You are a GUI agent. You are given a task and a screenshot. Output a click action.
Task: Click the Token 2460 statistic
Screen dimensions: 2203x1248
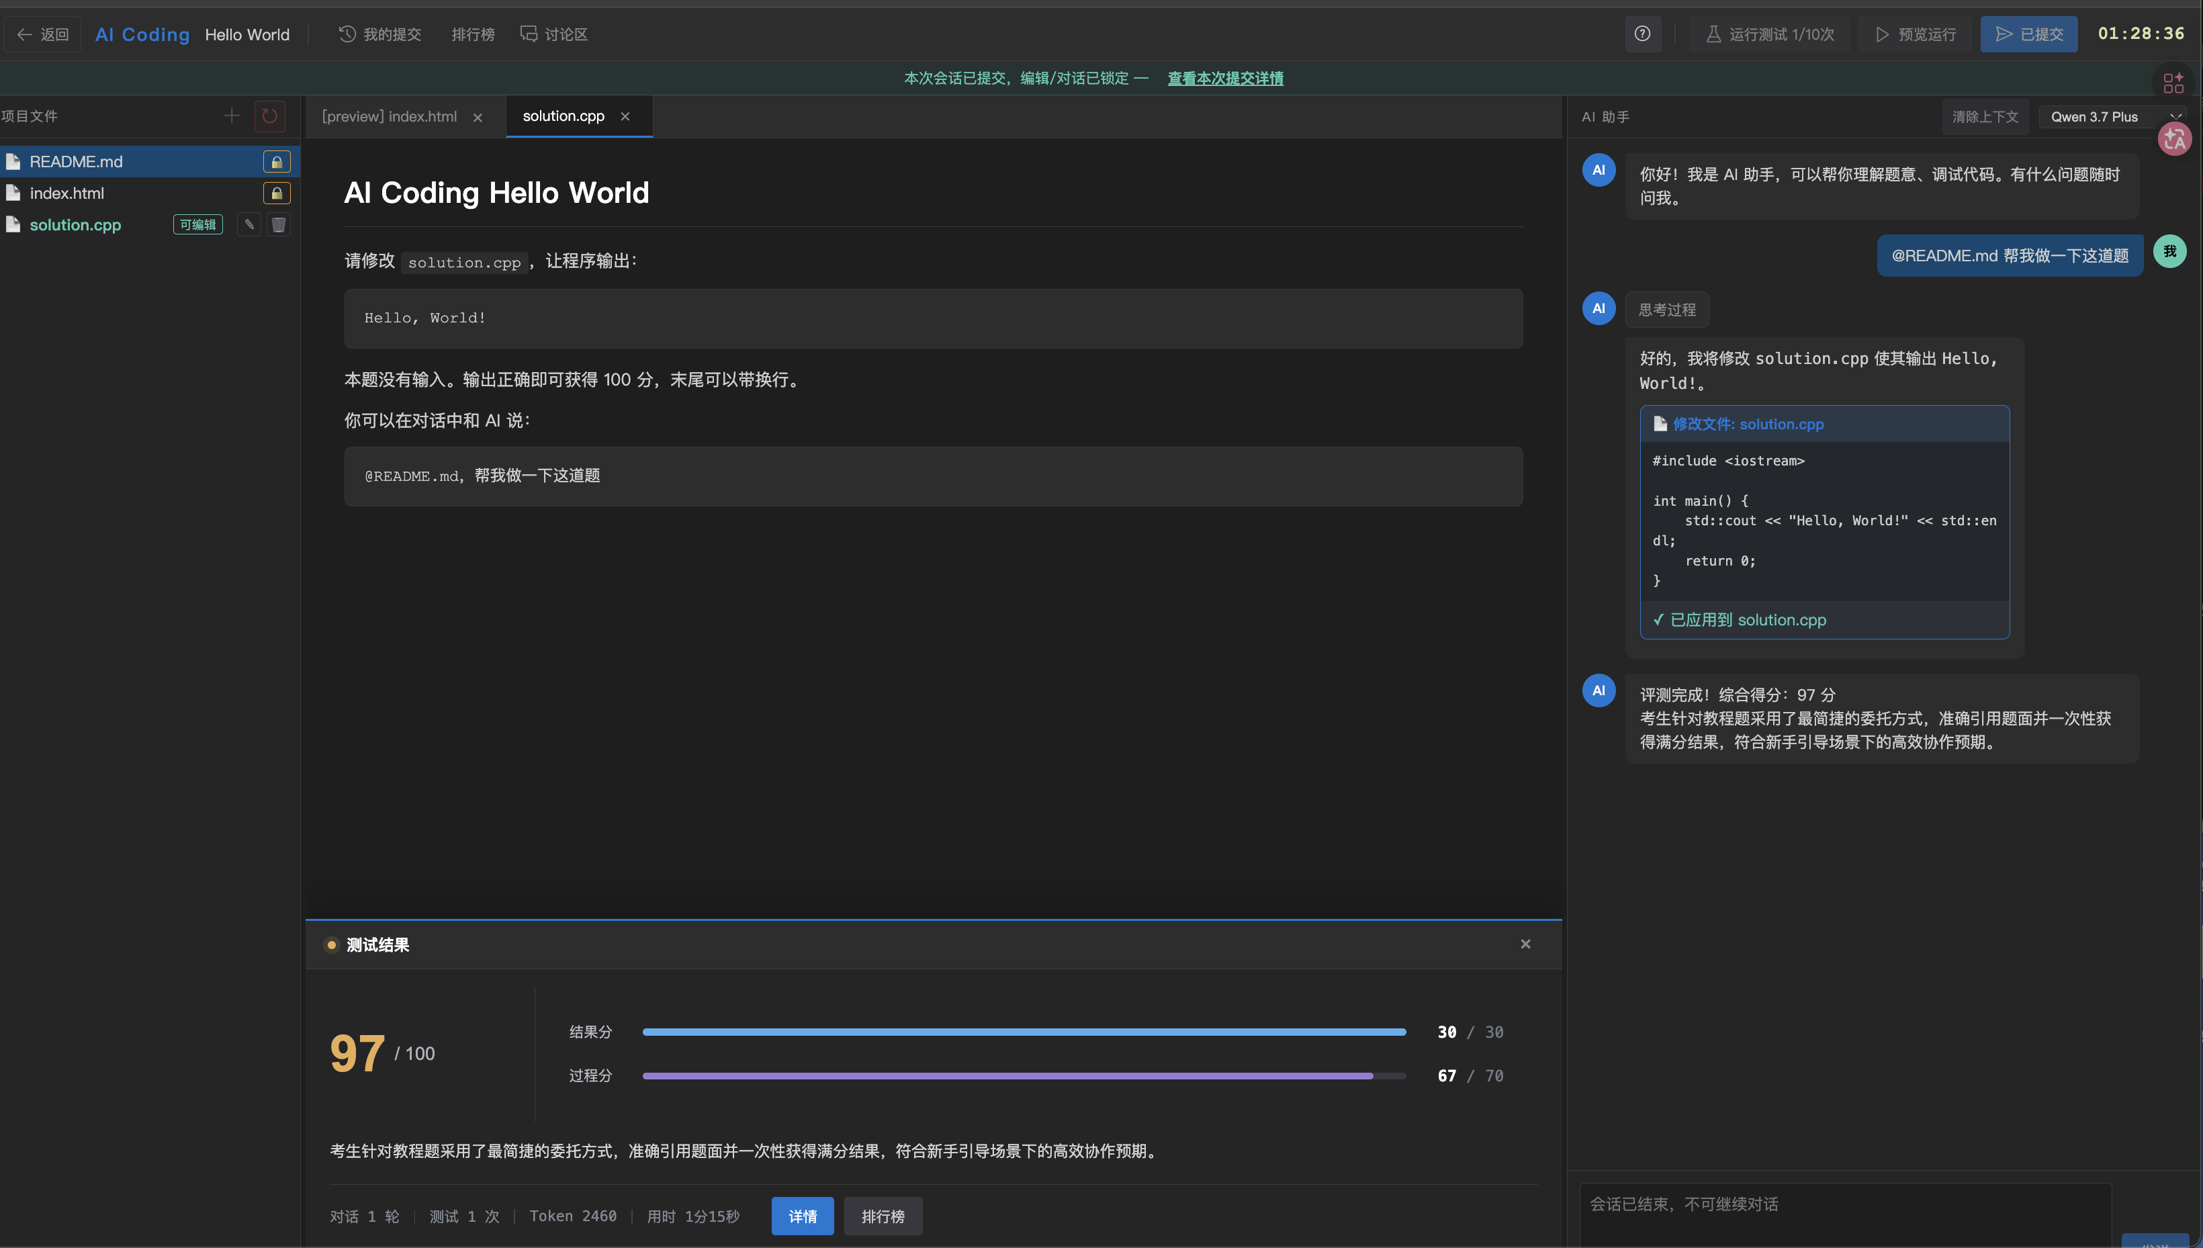click(572, 1216)
